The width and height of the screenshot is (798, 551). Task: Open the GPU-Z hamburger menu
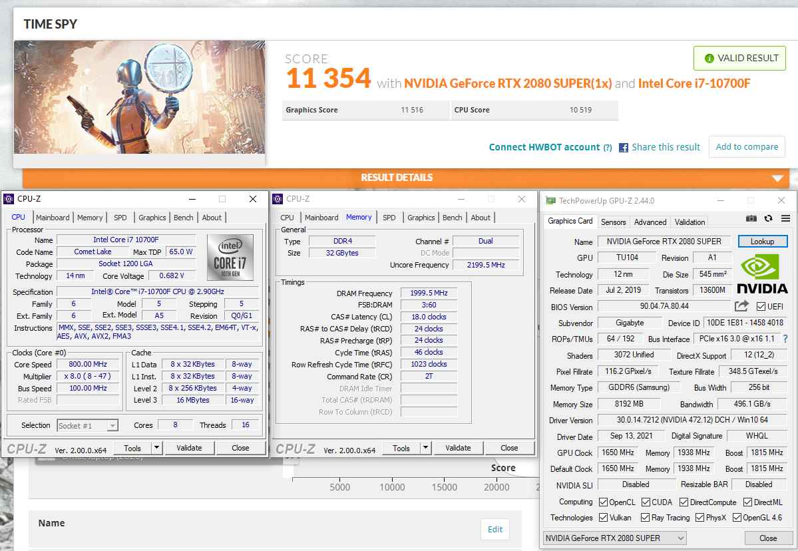coord(785,218)
